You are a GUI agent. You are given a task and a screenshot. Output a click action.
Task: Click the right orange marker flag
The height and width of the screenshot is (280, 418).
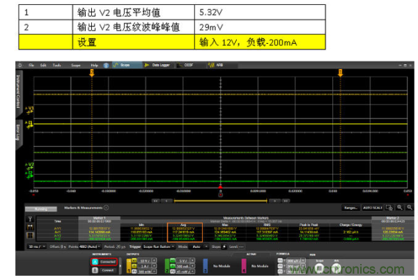coord(339,72)
